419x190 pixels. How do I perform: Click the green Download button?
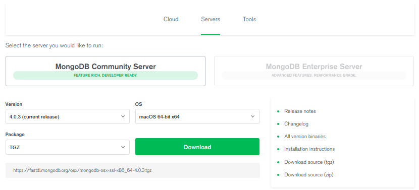(197, 147)
